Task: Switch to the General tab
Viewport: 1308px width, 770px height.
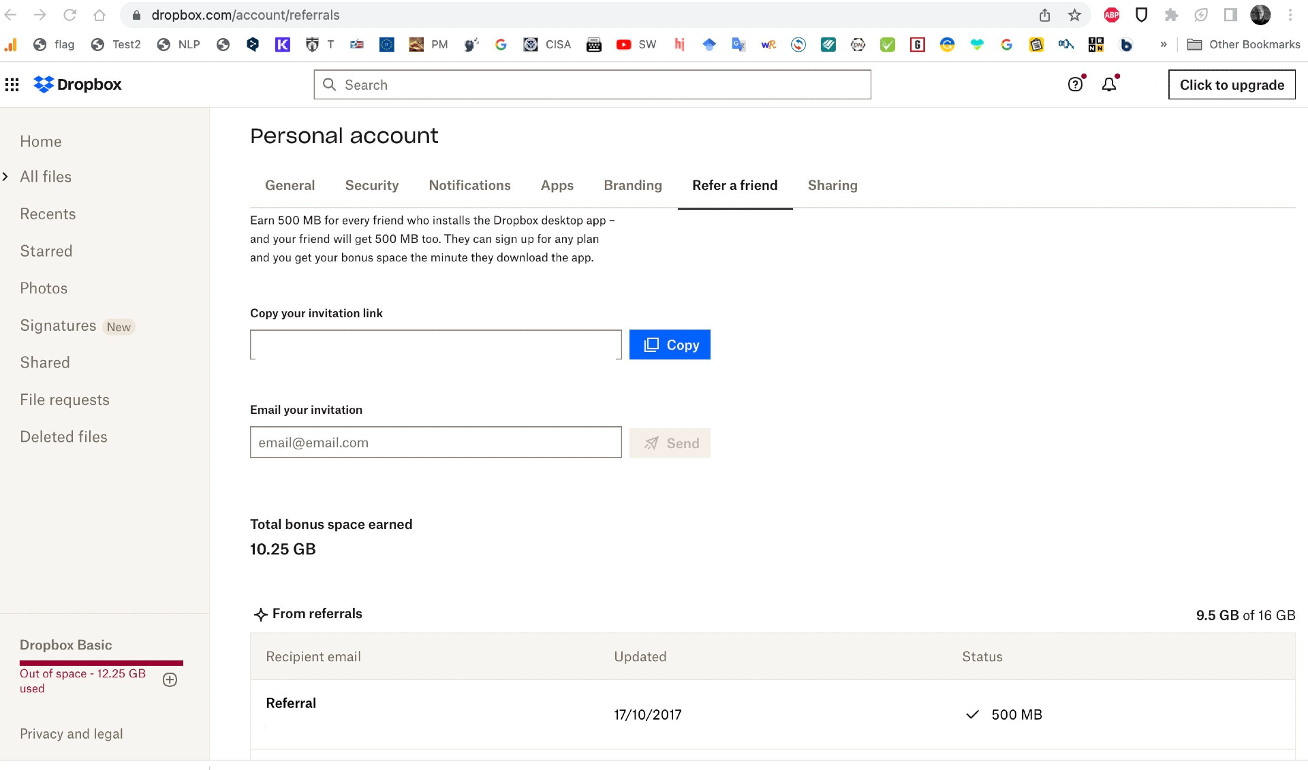Action: tap(290, 185)
